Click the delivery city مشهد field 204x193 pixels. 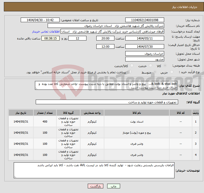pyautogui.click(x=144, y=59)
